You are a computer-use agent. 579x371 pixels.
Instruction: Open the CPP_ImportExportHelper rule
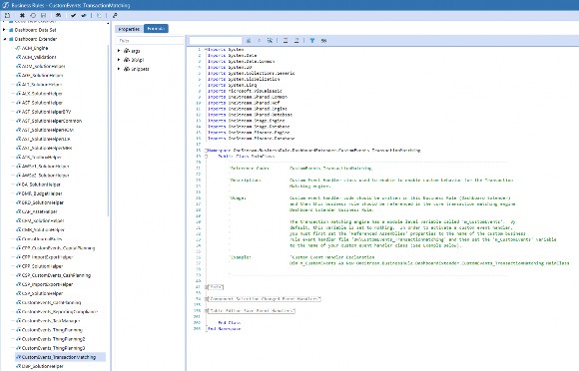pyautogui.click(x=47, y=257)
